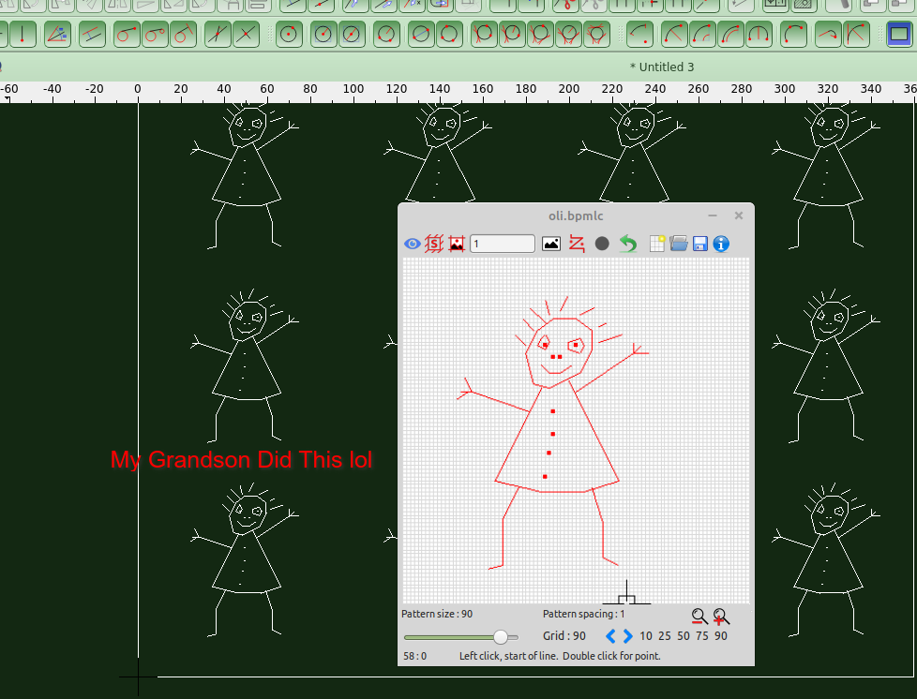This screenshot has width=917, height=699.
Task: Zoom in with the plus magnifier
Action: click(721, 617)
